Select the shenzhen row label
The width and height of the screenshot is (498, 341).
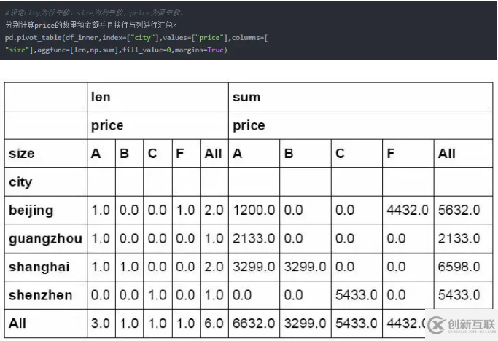pyautogui.click(x=40, y=295)
